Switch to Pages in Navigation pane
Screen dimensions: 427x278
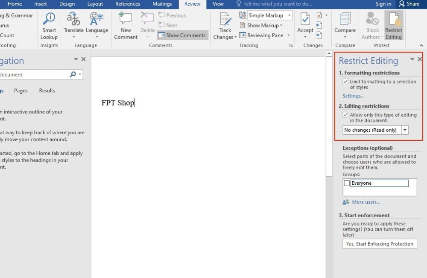tap(20, 91)
